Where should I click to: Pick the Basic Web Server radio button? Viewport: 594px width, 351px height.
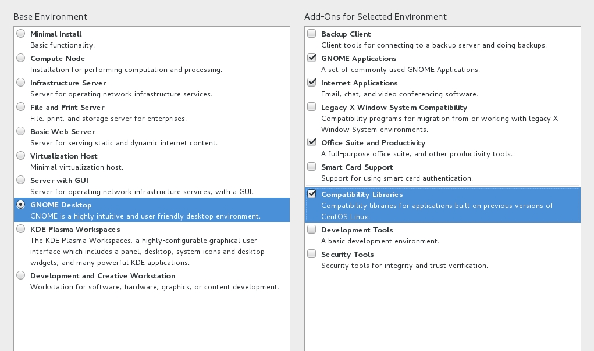(x=21, y=131)
